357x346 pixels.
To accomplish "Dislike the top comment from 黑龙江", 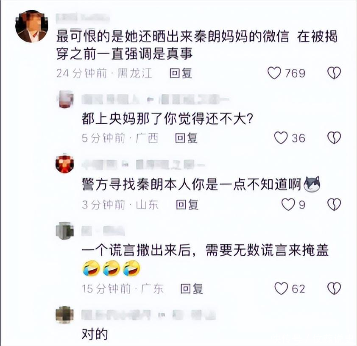I will point(334,73).
